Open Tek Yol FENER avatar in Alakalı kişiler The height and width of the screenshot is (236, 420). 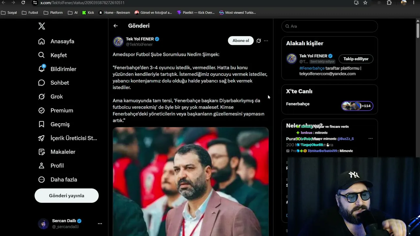(291, 58)
